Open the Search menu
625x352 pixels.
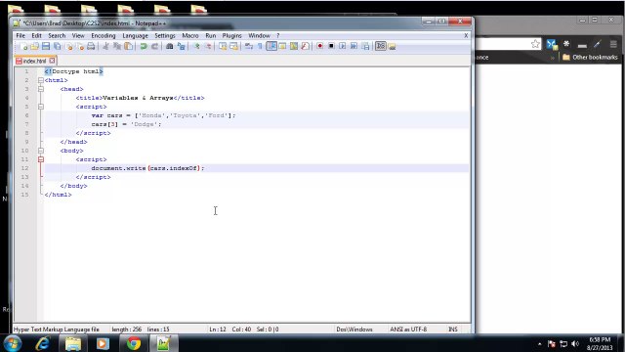57,35
